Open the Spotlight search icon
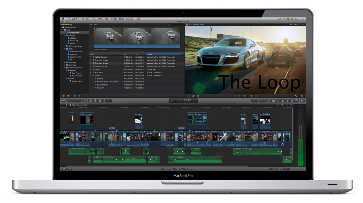363x203 pixels. [303, 19]
